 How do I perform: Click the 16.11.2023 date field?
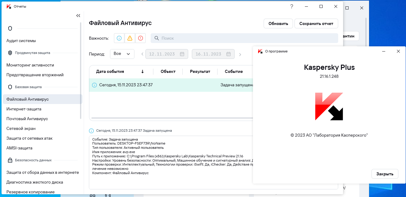click(x=213, y=54)
